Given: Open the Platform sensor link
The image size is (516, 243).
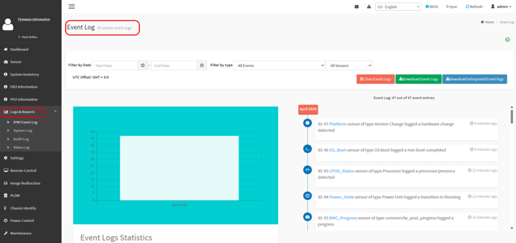Looking at the screenshot, I should [x=338, y=124].
